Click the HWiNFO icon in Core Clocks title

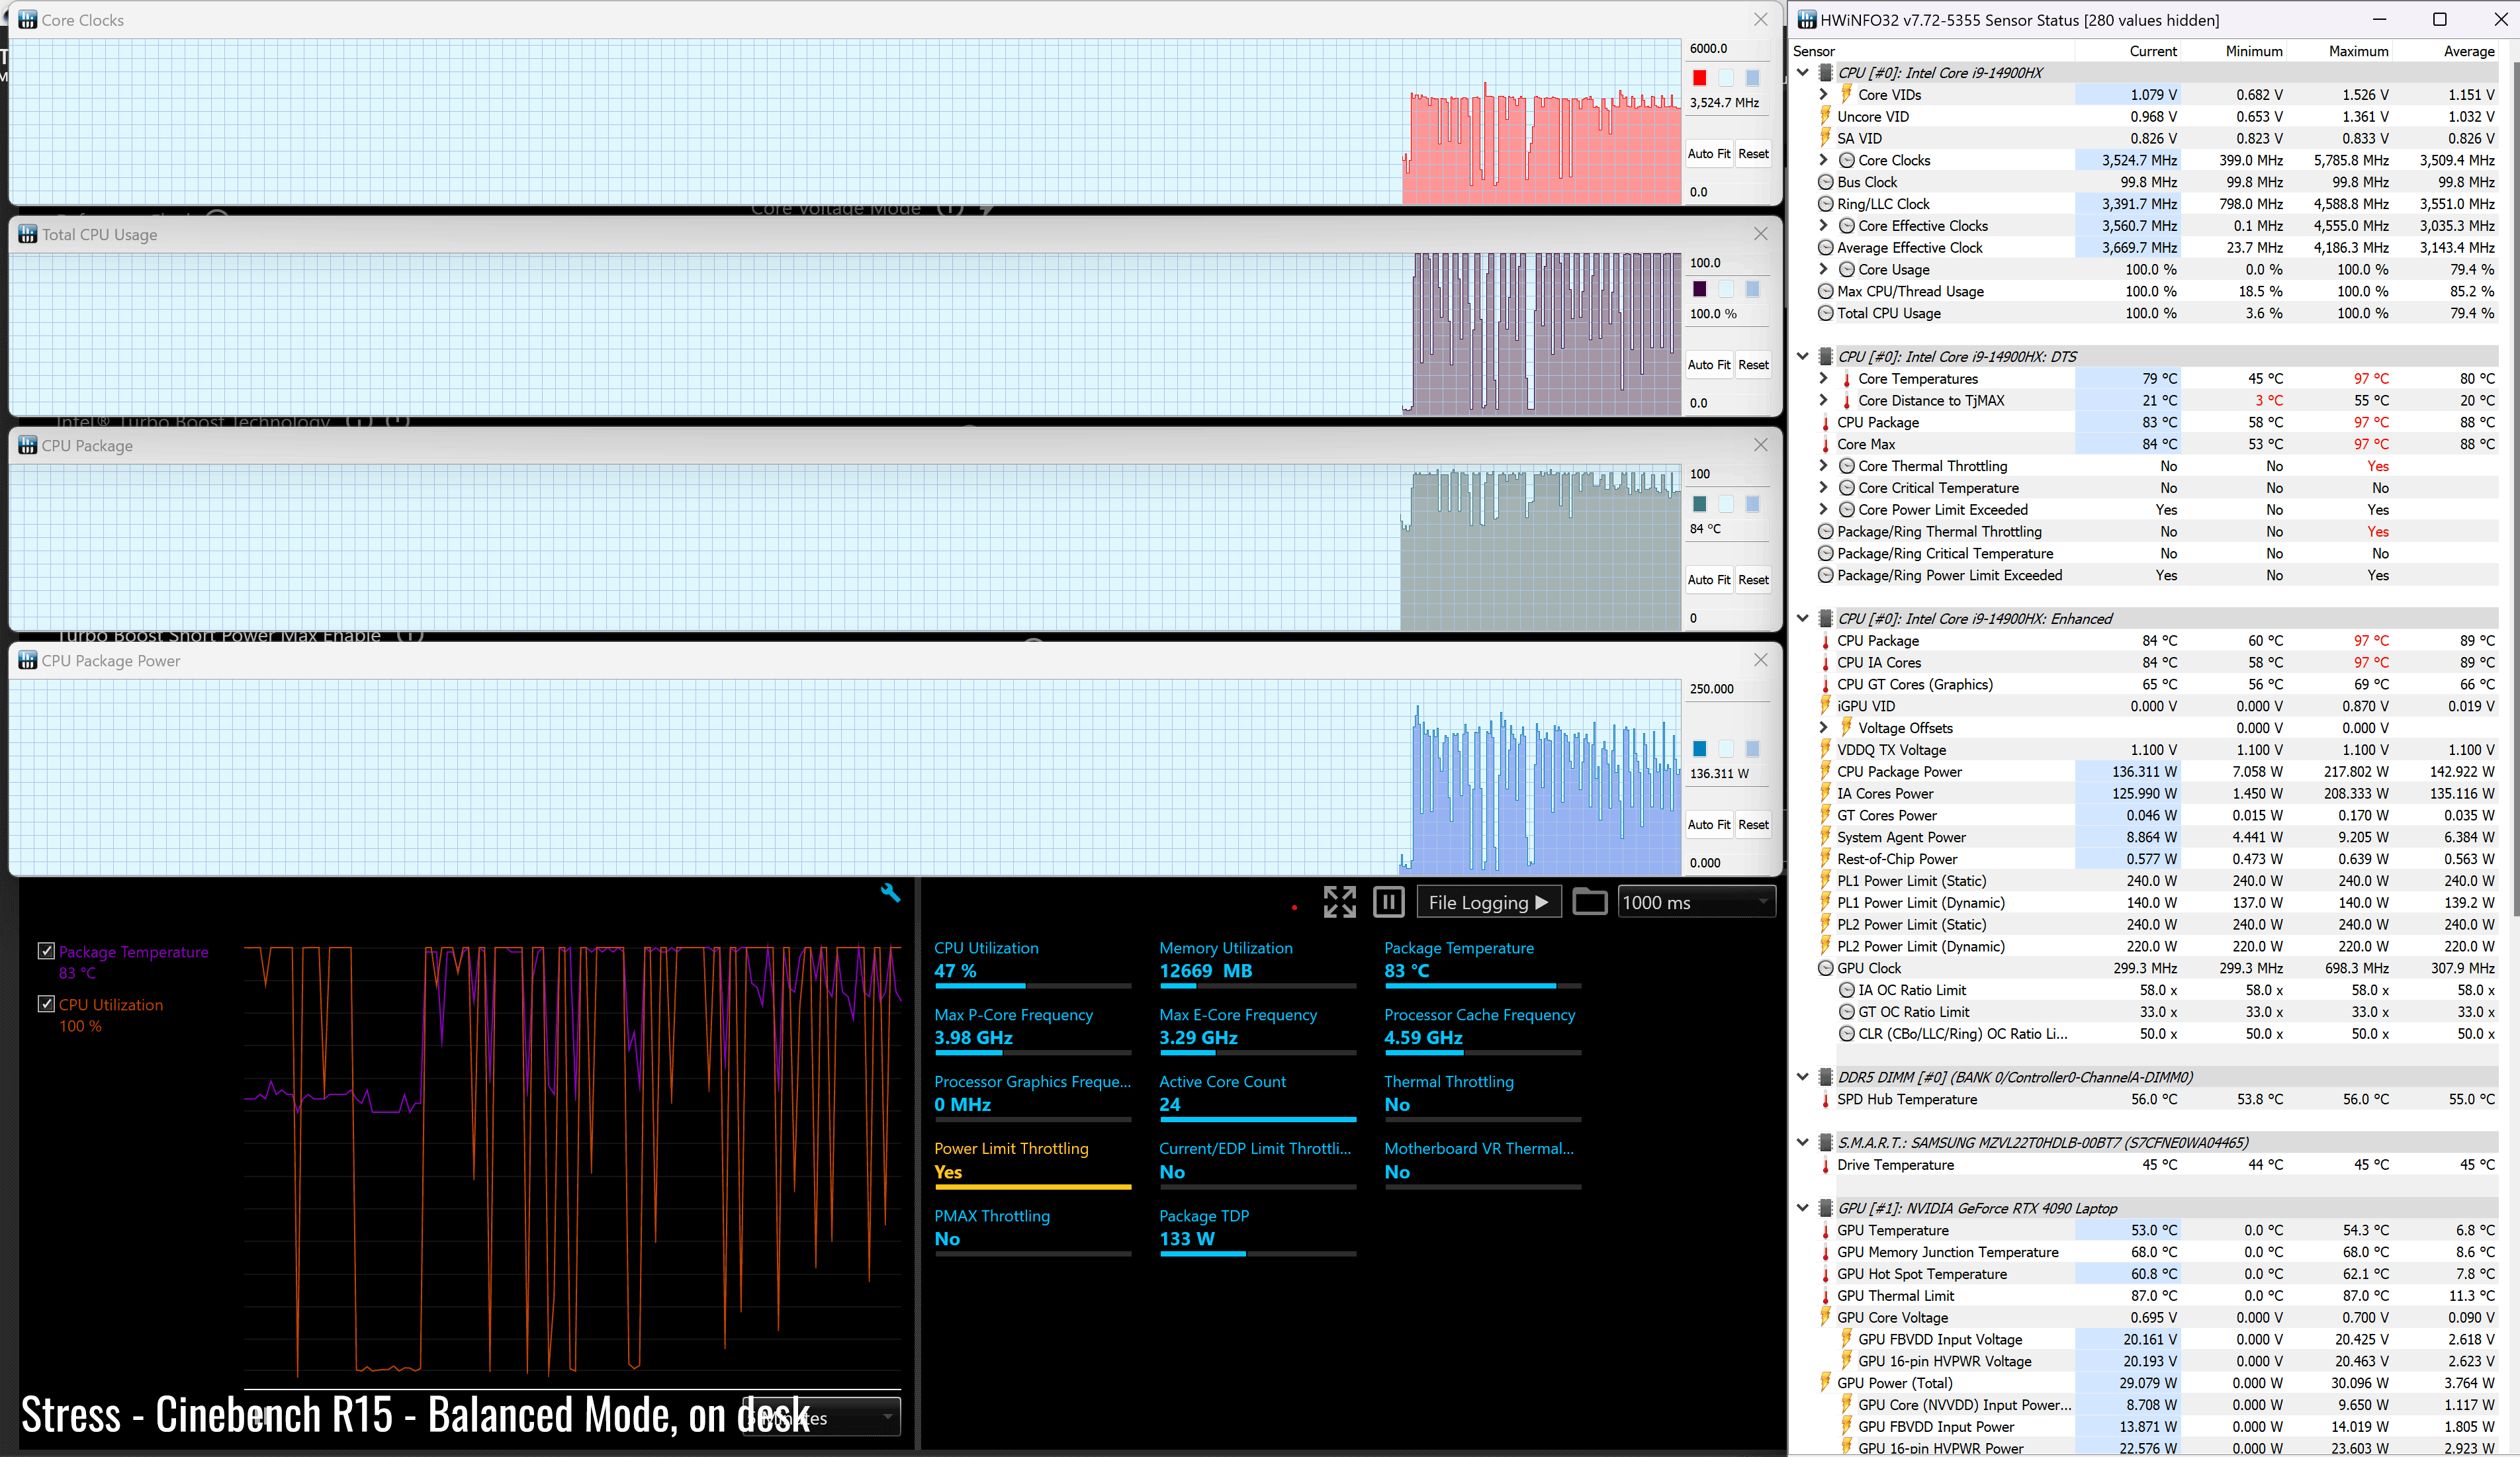coord(27,20)
